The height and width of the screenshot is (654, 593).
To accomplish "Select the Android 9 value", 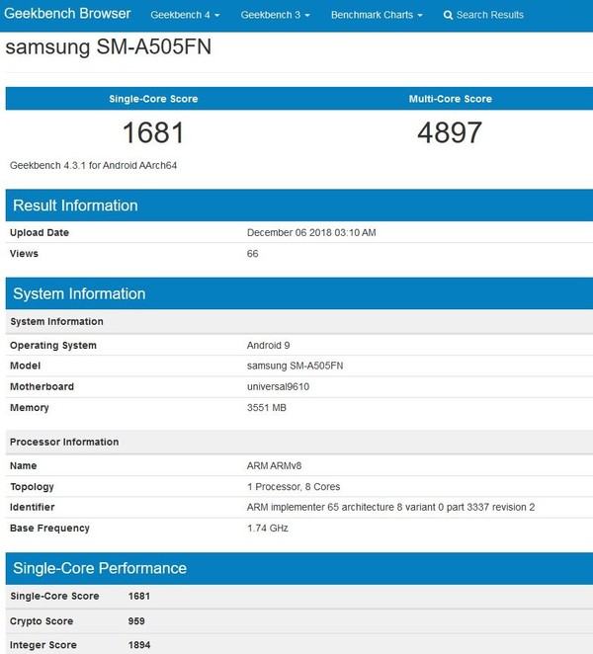I will point(268,346).
